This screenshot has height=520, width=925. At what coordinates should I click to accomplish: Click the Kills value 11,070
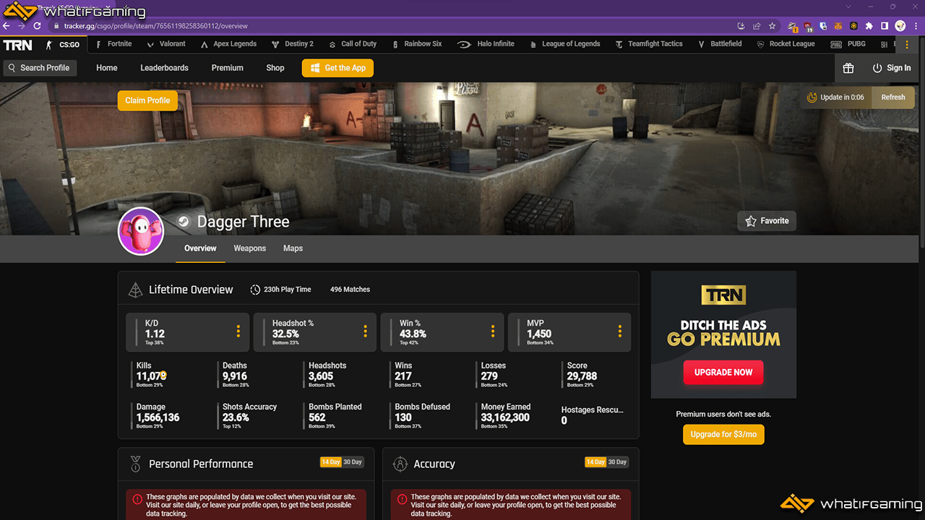coord(151,376)
